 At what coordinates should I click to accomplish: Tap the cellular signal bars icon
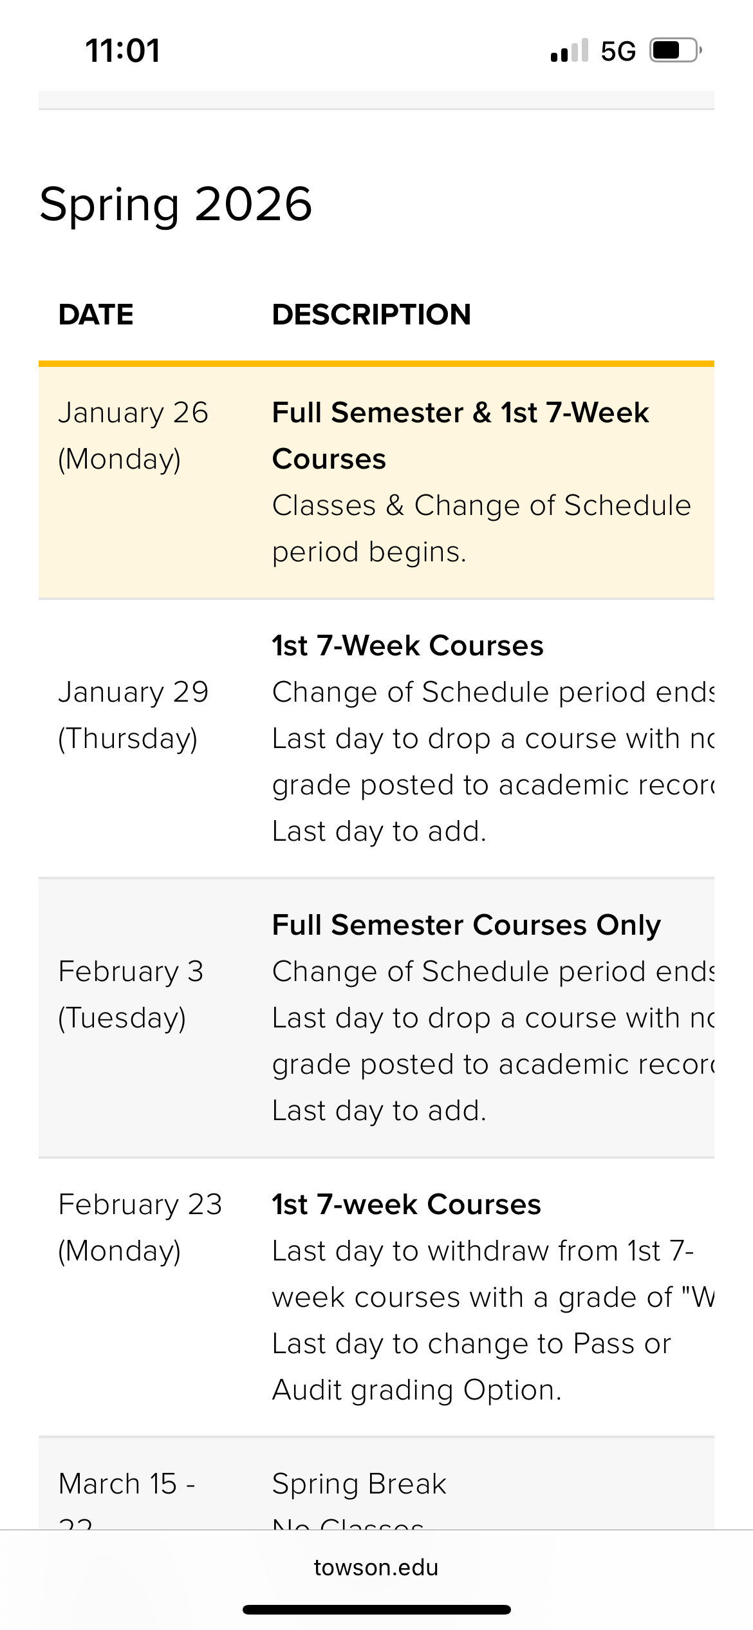tap(569, 51)
